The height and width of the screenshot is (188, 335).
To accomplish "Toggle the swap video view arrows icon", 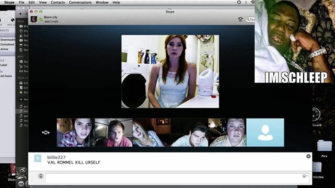I will [46, 133].
